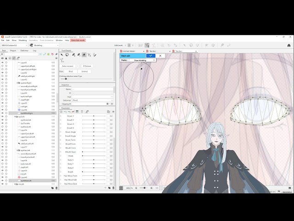Cancel mesh edit with the X button
Viewport: 294px width, 221px height.
point(160,56)
